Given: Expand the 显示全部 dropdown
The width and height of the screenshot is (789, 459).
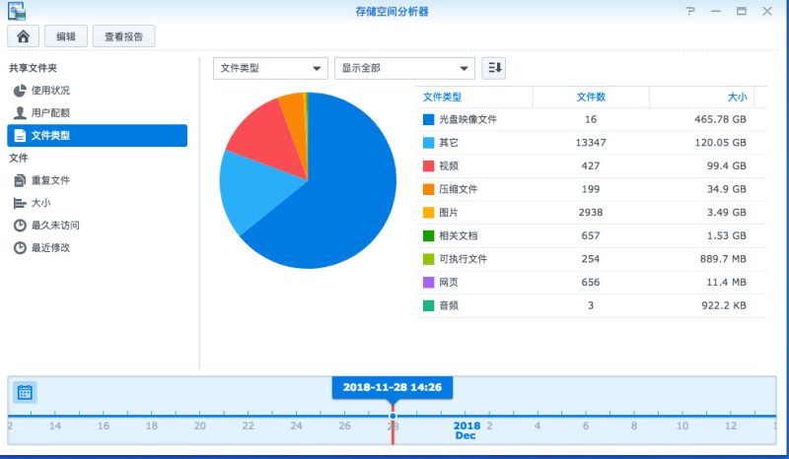Looking at the screenshot, I should tap(404, 68).
